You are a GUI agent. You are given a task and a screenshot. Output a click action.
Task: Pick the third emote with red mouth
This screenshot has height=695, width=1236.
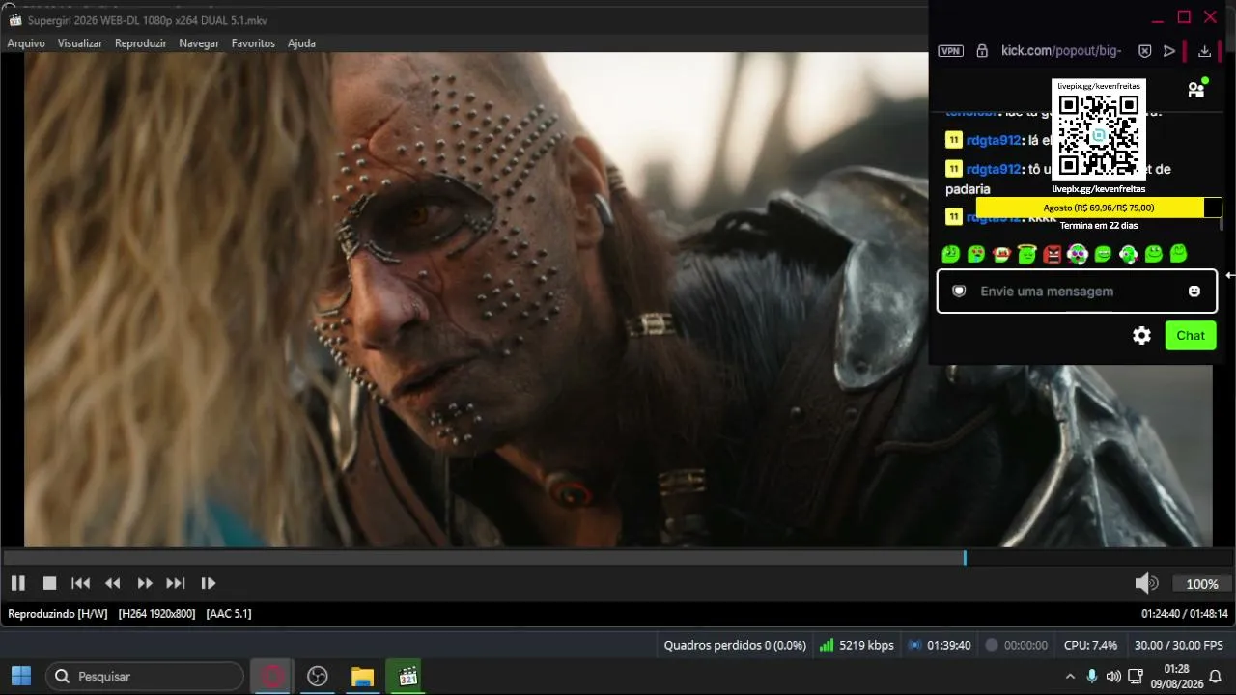point(1001,254)
